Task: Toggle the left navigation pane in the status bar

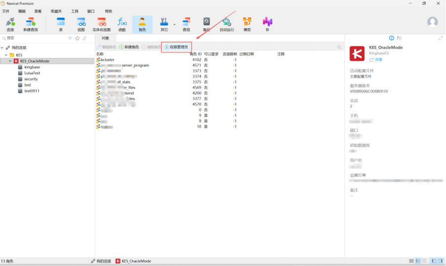Action: [433, 261]
